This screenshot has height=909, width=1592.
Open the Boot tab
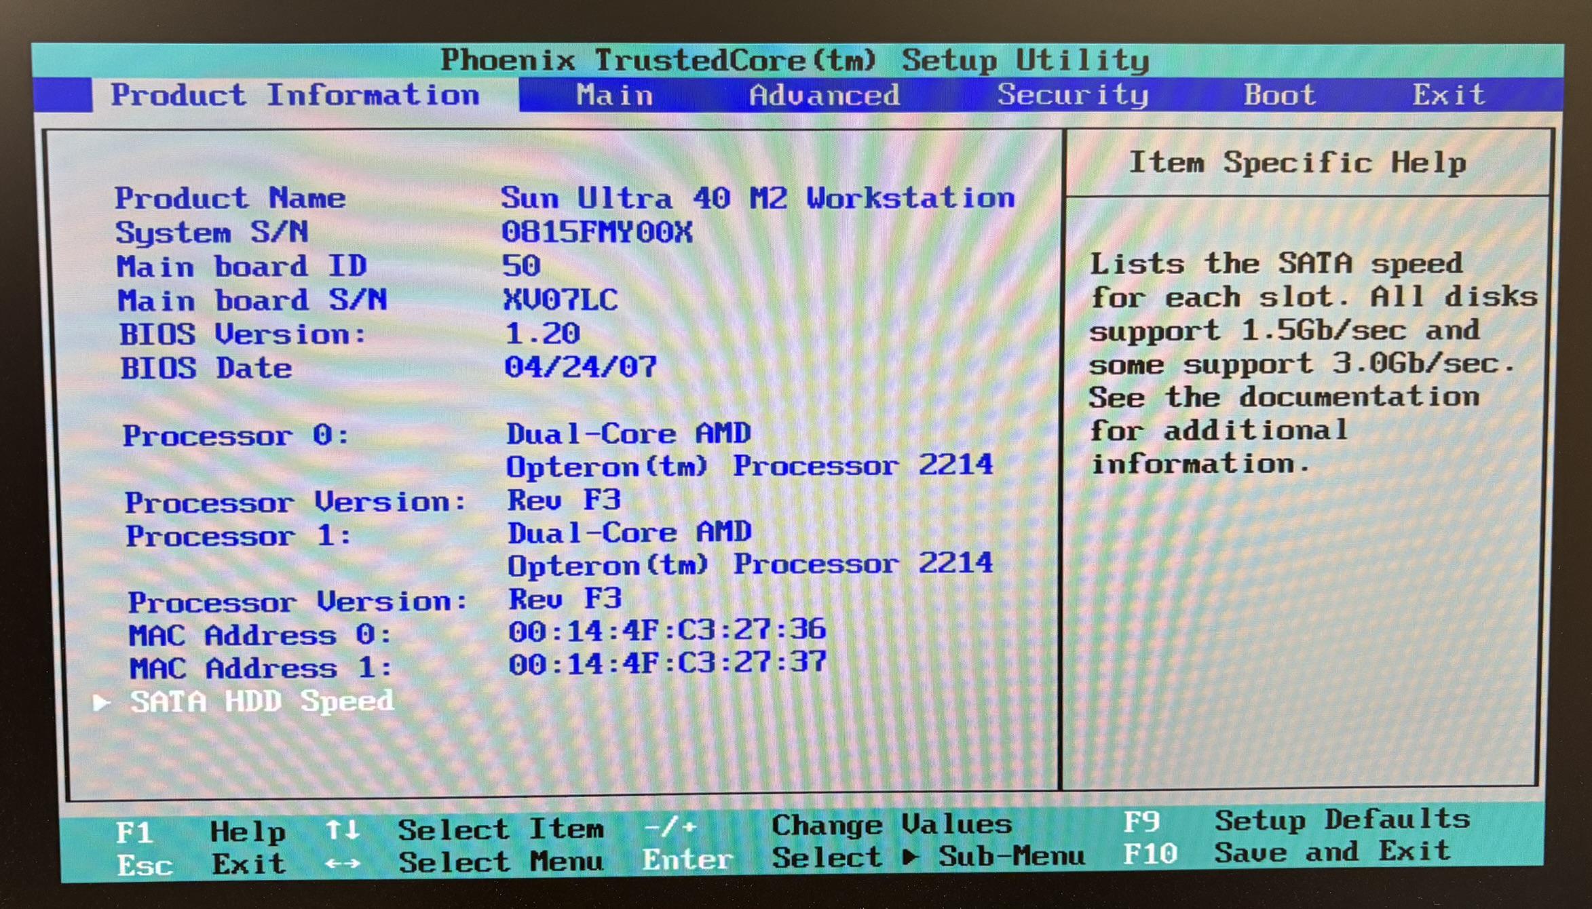[x=1281, y=95]
